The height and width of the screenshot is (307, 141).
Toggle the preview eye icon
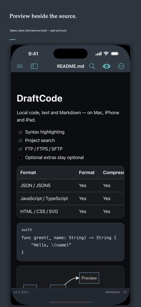click(106, 66)
